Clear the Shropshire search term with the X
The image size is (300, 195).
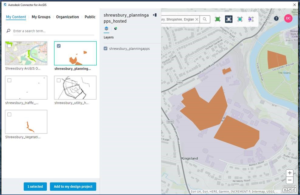point(197,19)
